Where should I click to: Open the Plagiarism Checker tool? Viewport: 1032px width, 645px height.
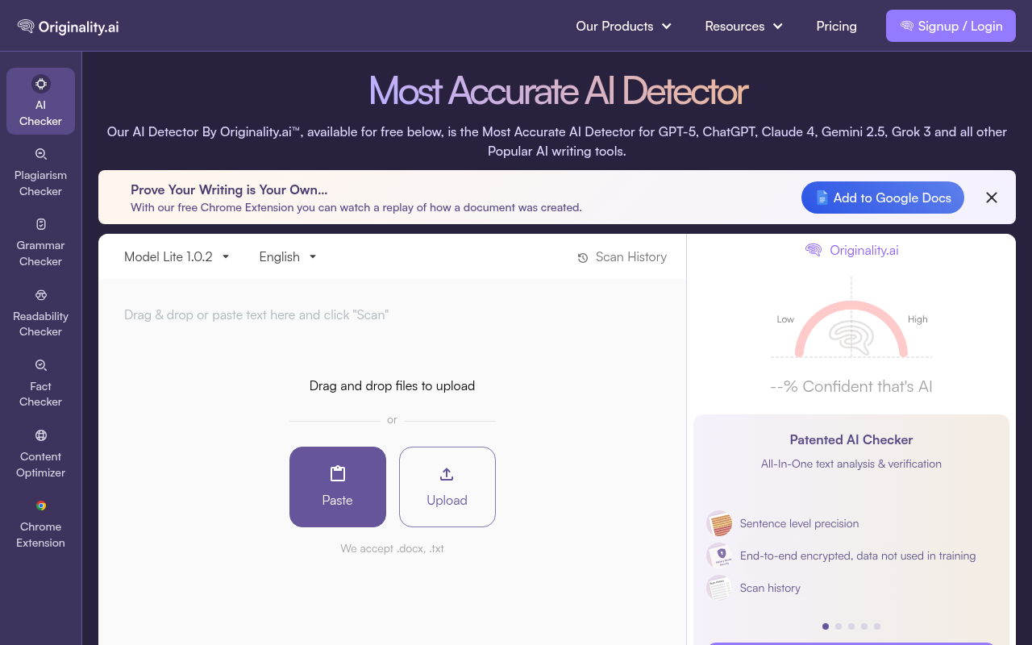(x=40, y=172)
